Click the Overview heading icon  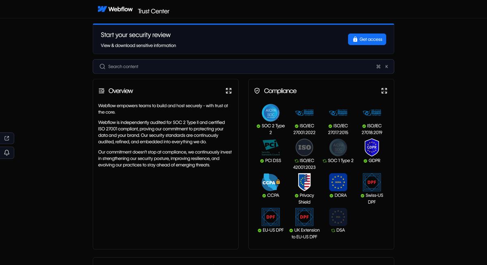(101, 91)
